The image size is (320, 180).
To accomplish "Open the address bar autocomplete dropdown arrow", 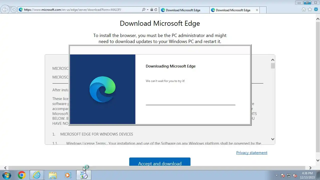I will pos(147,10).
